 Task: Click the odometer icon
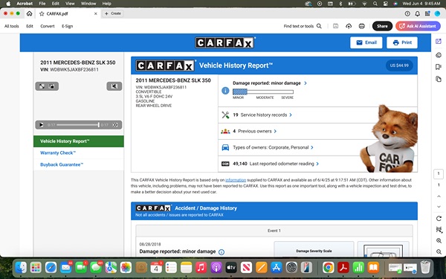click(225, 164)
